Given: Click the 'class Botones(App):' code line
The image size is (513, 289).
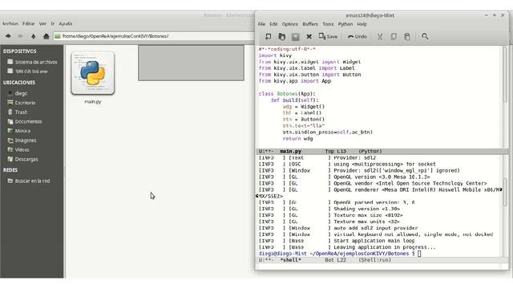Looking at the screenshot, I should [287, 94].
